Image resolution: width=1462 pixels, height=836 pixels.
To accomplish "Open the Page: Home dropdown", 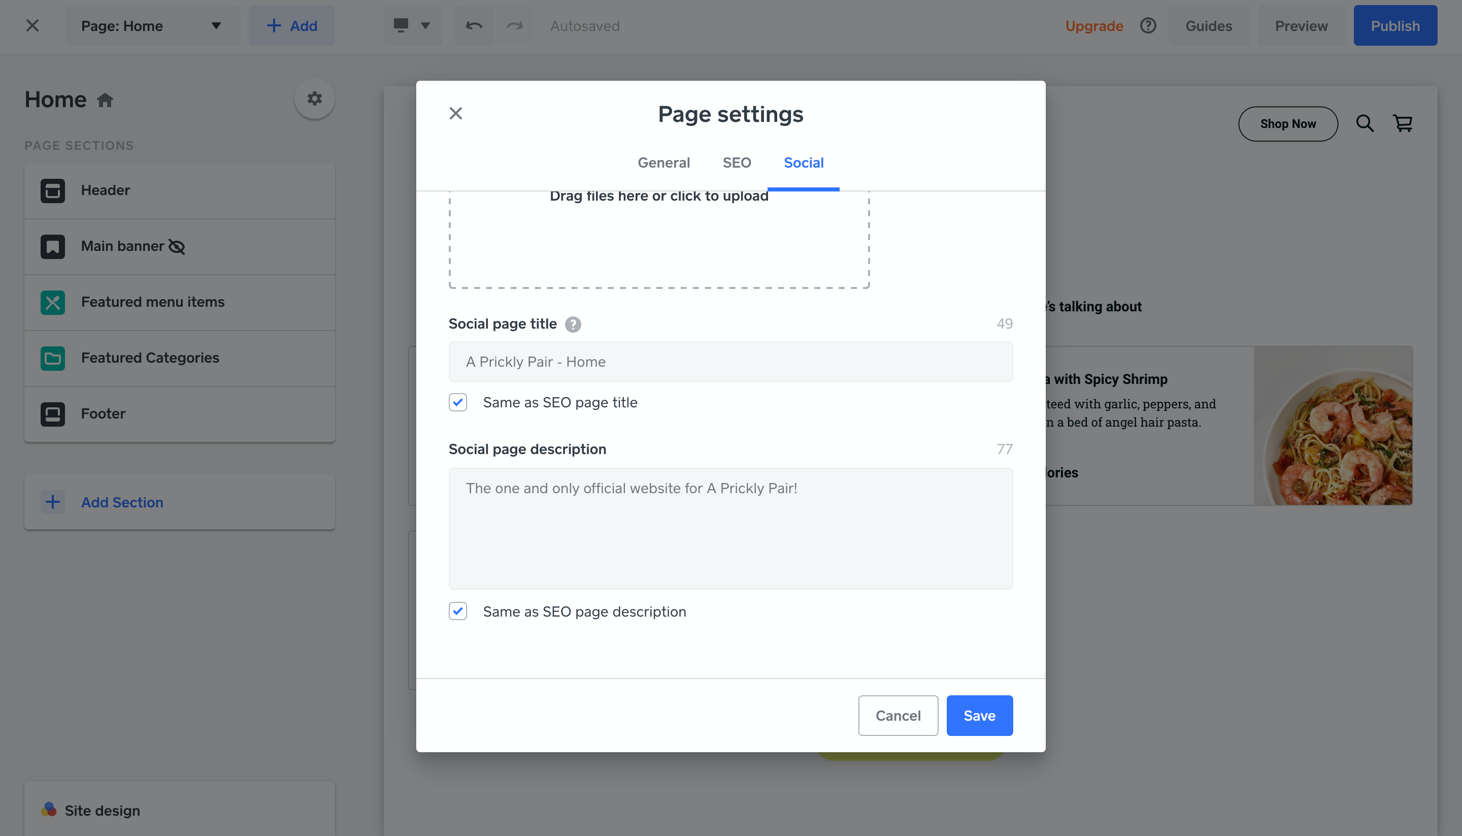I will pos(152,26).
